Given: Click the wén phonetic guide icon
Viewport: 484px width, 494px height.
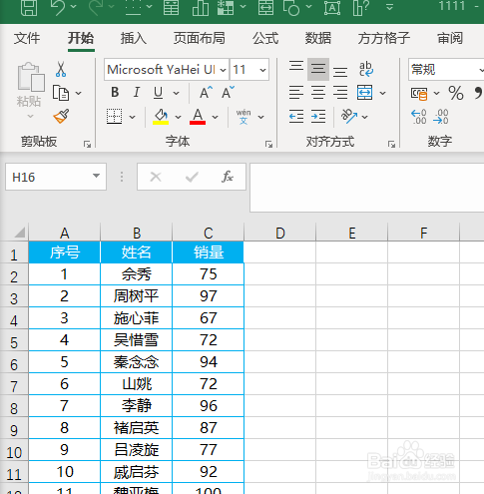Looking at the screenshot, I should click(x=243, y=117).
